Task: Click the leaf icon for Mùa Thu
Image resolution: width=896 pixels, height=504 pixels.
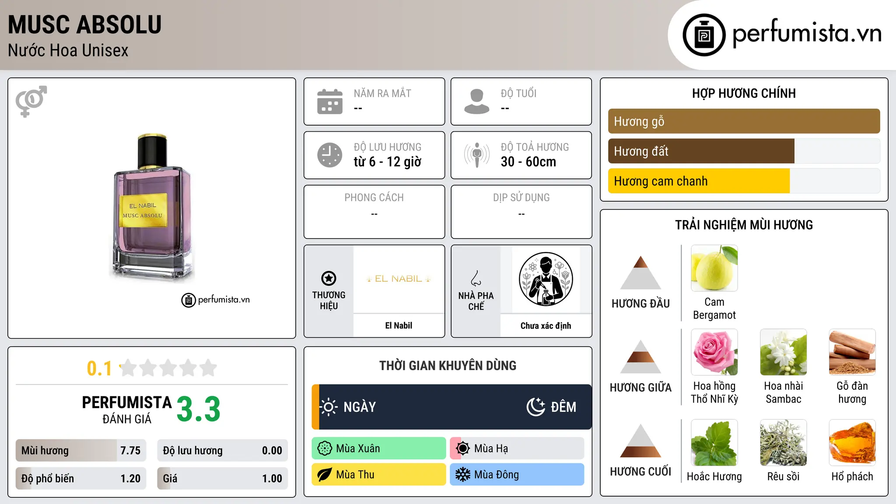Action: pyautogui.click(x=325, y=475)
